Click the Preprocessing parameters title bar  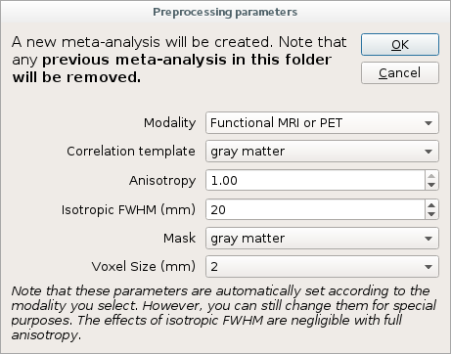pos(225,12)
